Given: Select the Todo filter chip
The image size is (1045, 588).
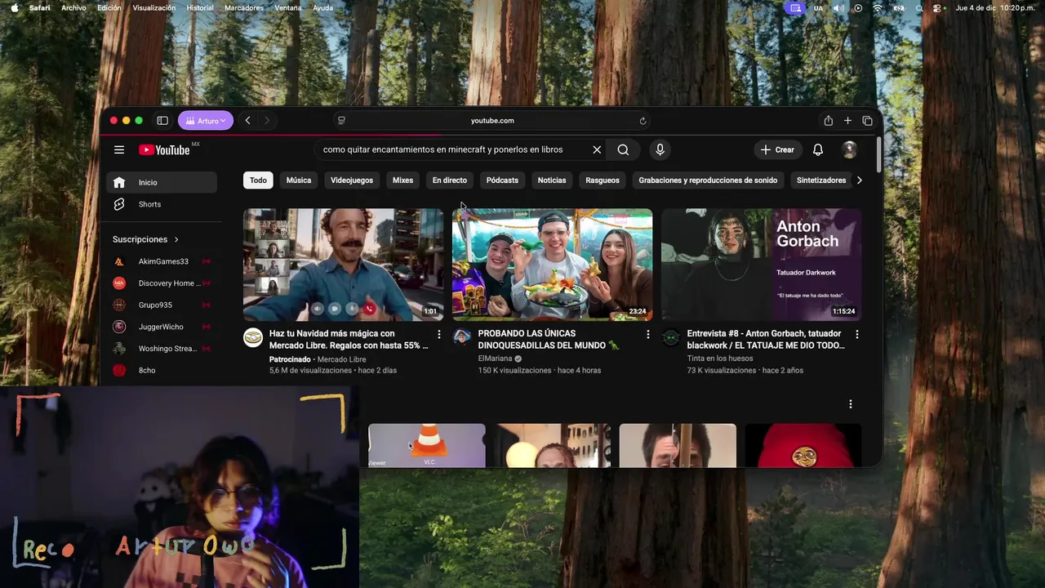Looking at the screenshot, I should [258, 180].
